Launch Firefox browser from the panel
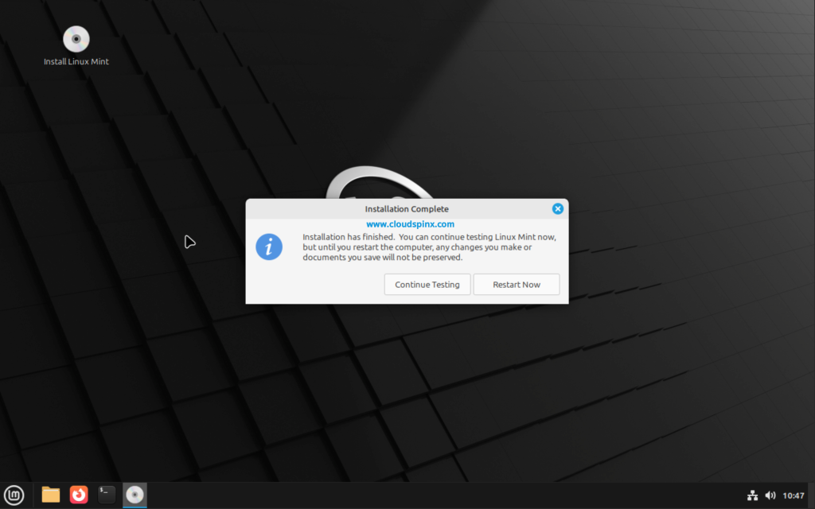 click(x=79, y=495)
